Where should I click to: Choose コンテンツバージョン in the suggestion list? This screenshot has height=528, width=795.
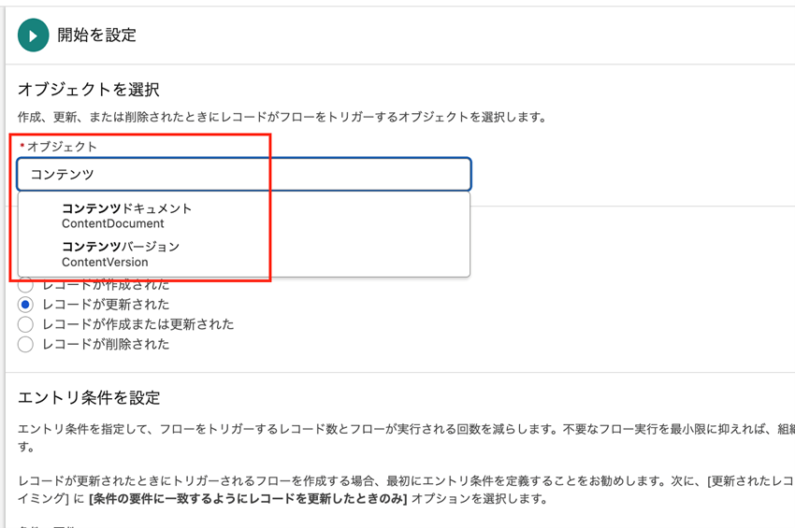120,247
